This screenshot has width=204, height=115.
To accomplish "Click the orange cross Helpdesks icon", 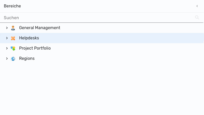I will pyautogui.click(x=13, y=38).
